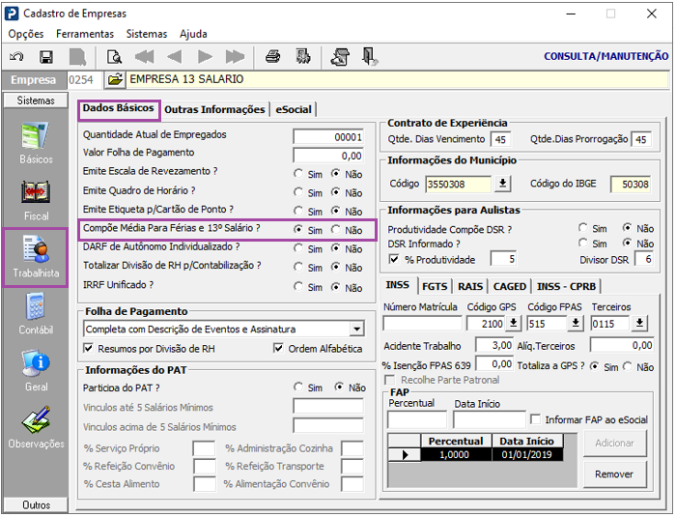This screenshot has width=676, height=517.
Task: Check Informar FAP ao eSocial
Action: coord(536,419)
